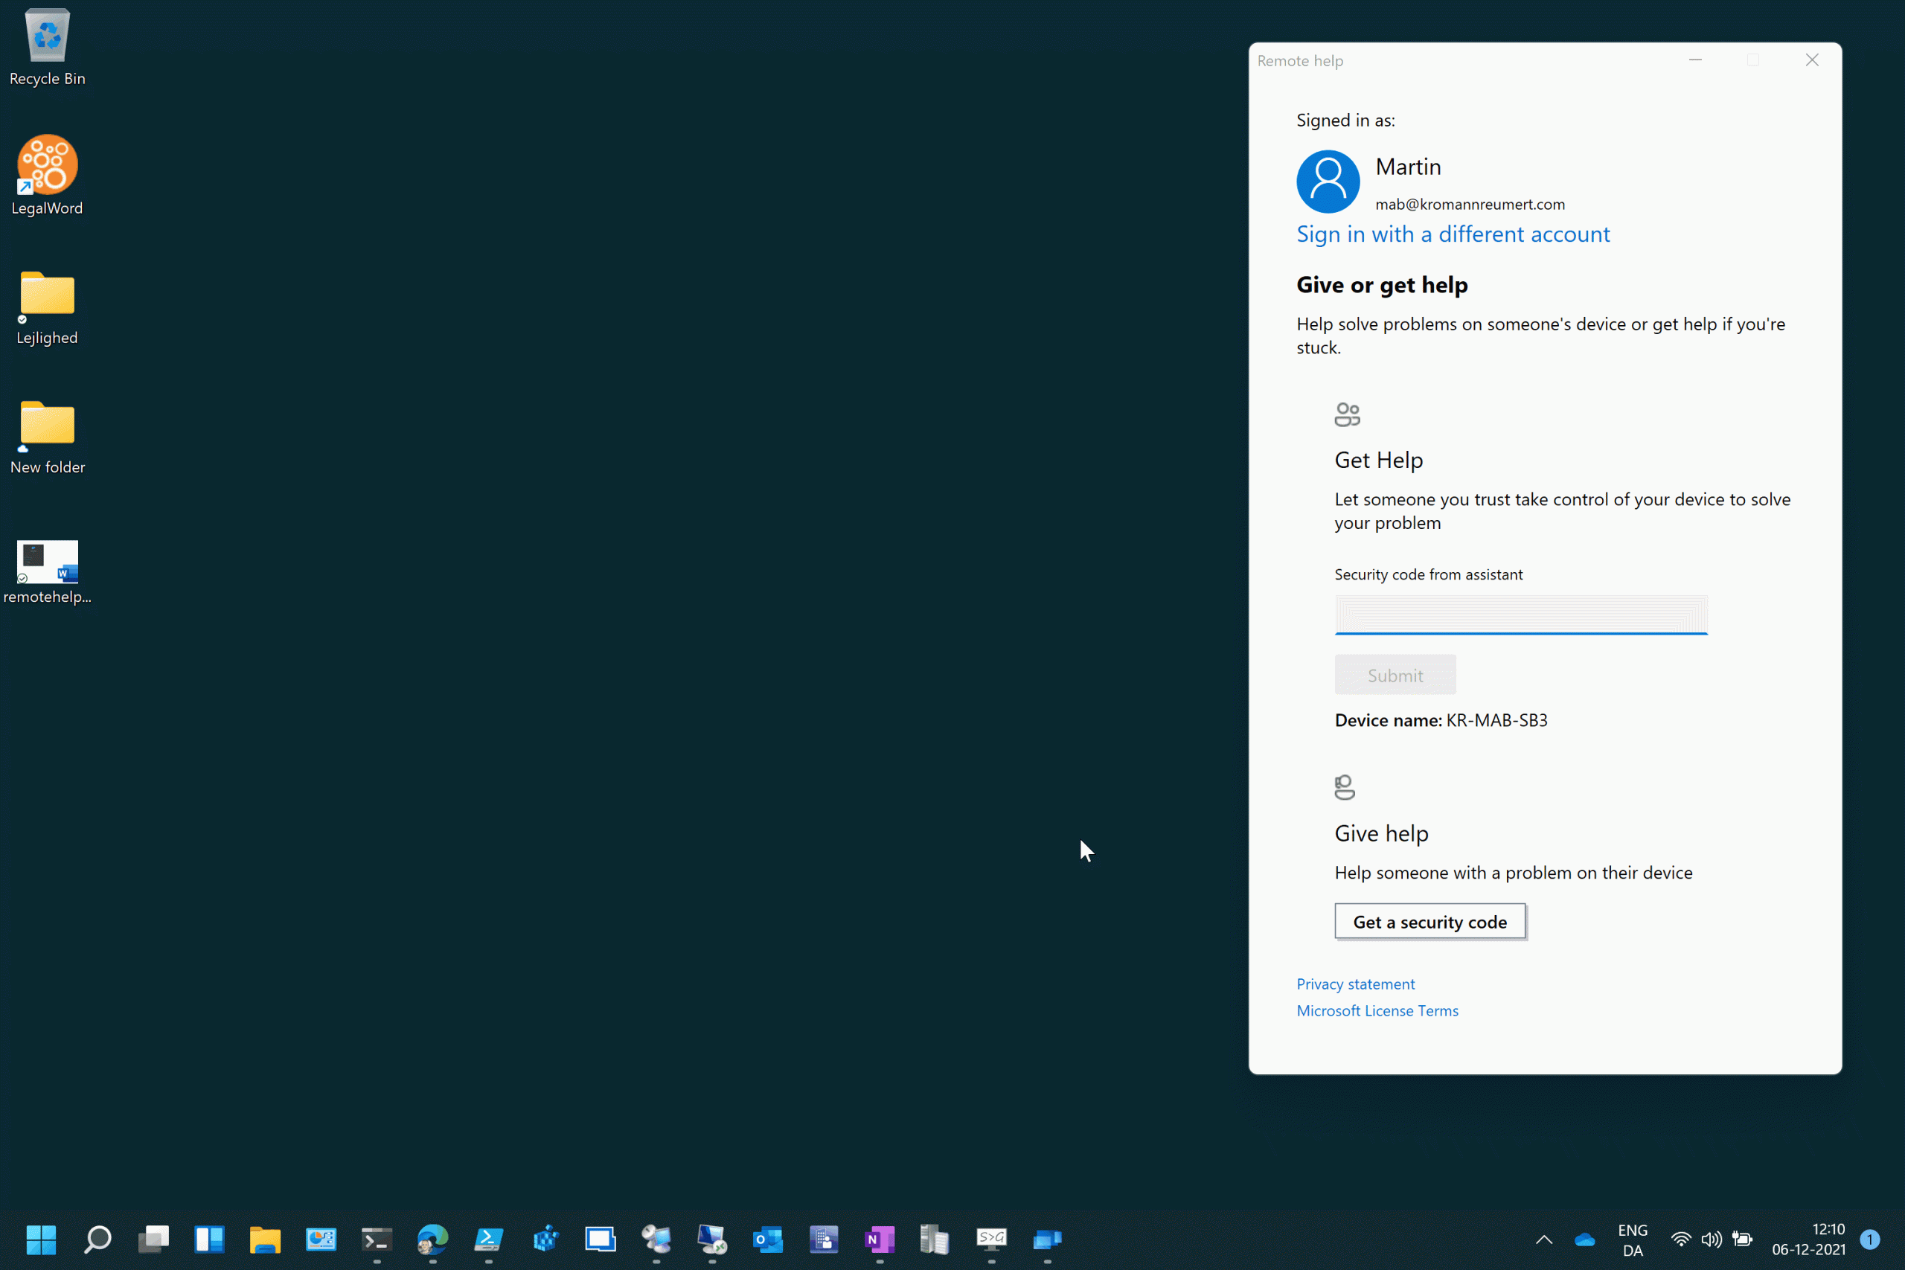Open the notification badge showing 1
This screenshot has width=1905, height=1270.
tap(1869, 1239)
